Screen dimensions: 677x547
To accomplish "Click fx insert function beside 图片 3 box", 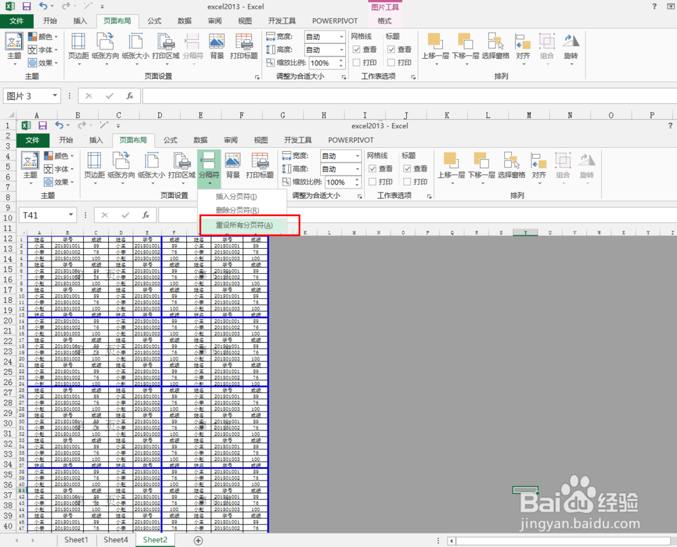I will pyautogui.click(x=129, y=96).
